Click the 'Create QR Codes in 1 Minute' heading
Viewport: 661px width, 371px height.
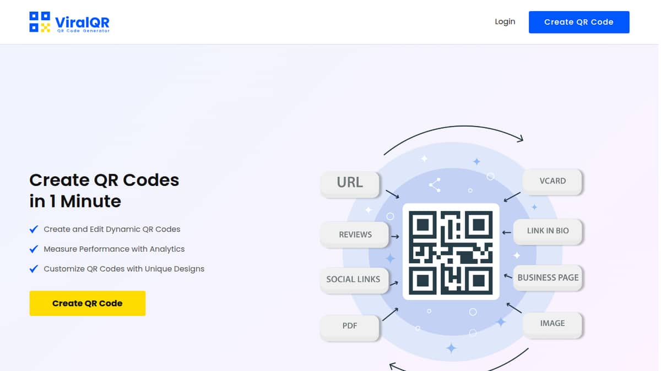[x=104, y=190]
